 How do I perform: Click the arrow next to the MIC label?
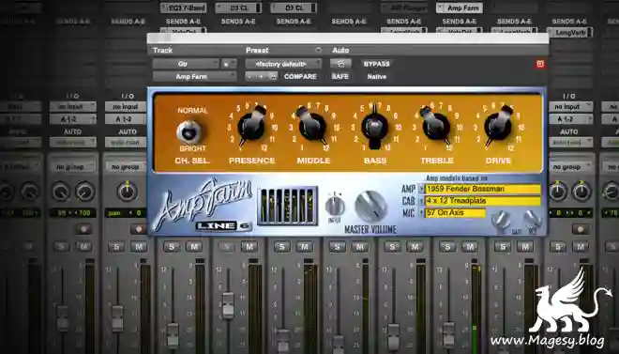[422, 213]
